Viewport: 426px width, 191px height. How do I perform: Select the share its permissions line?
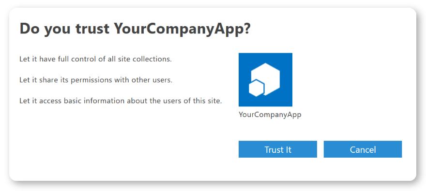pos(96,80)
